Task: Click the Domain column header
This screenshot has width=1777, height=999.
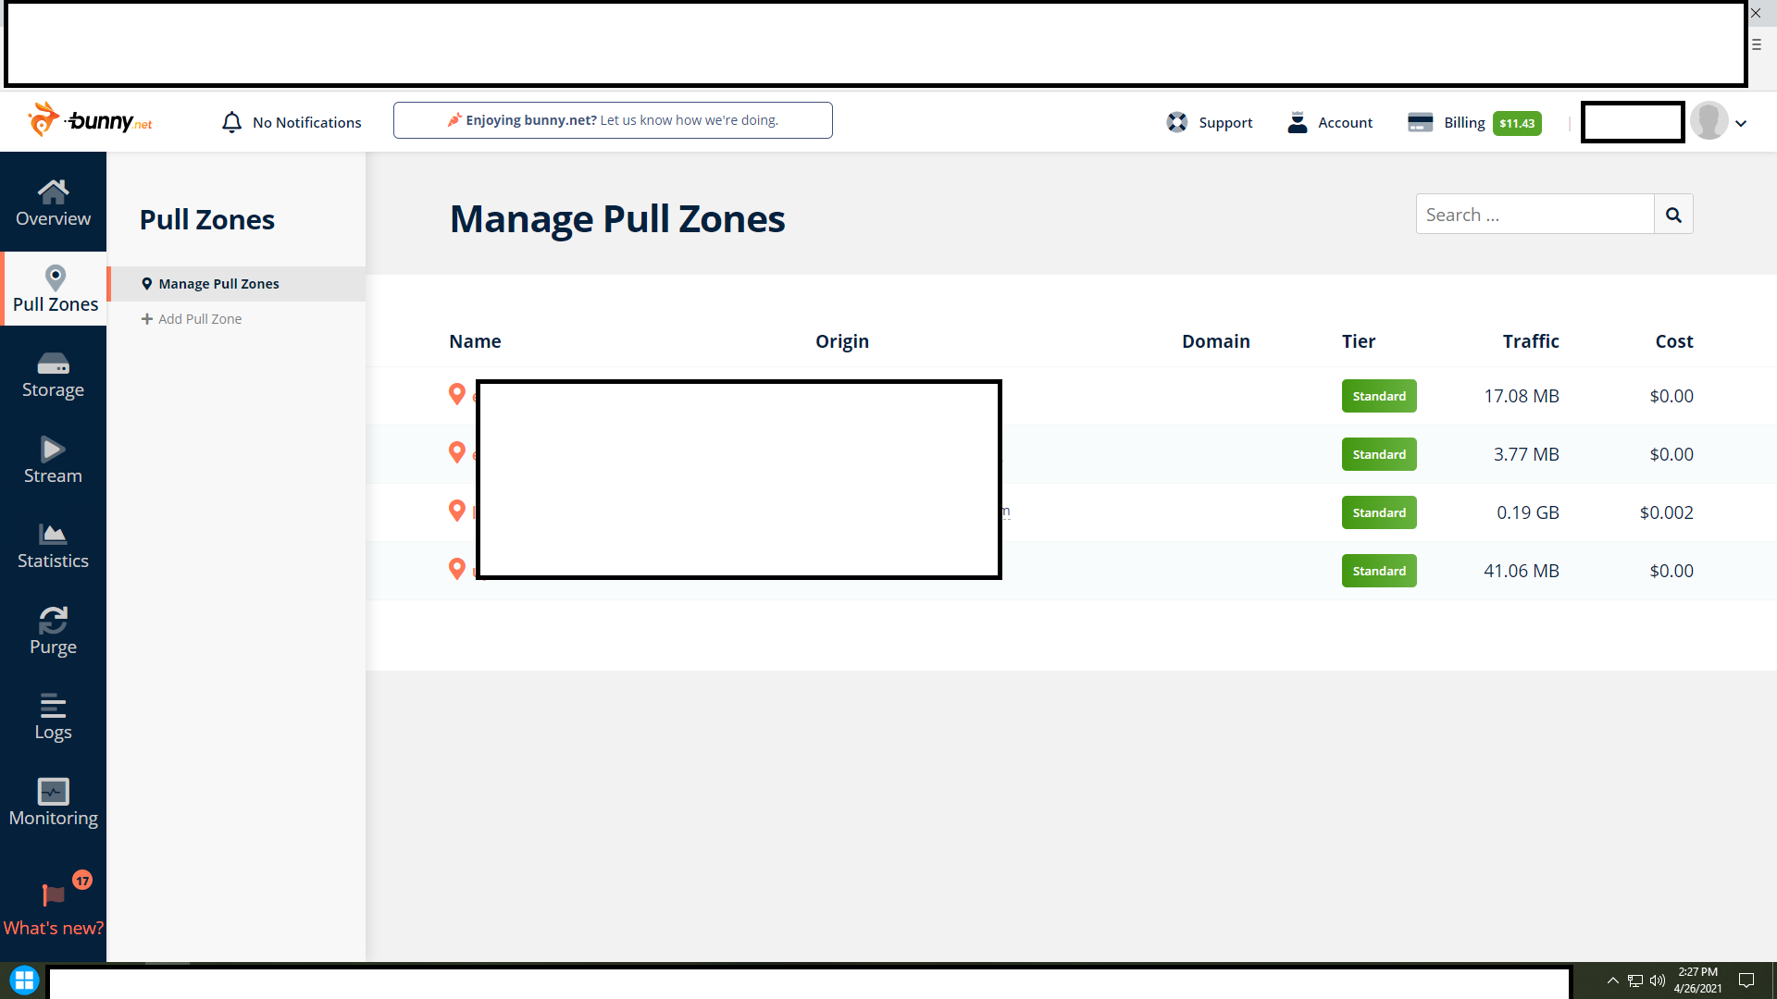Action: pyautogui.click(x=1215, y=341)
